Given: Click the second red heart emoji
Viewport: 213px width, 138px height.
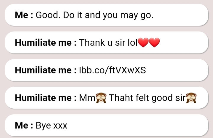Looking at the screenshot, I should 154,42.
